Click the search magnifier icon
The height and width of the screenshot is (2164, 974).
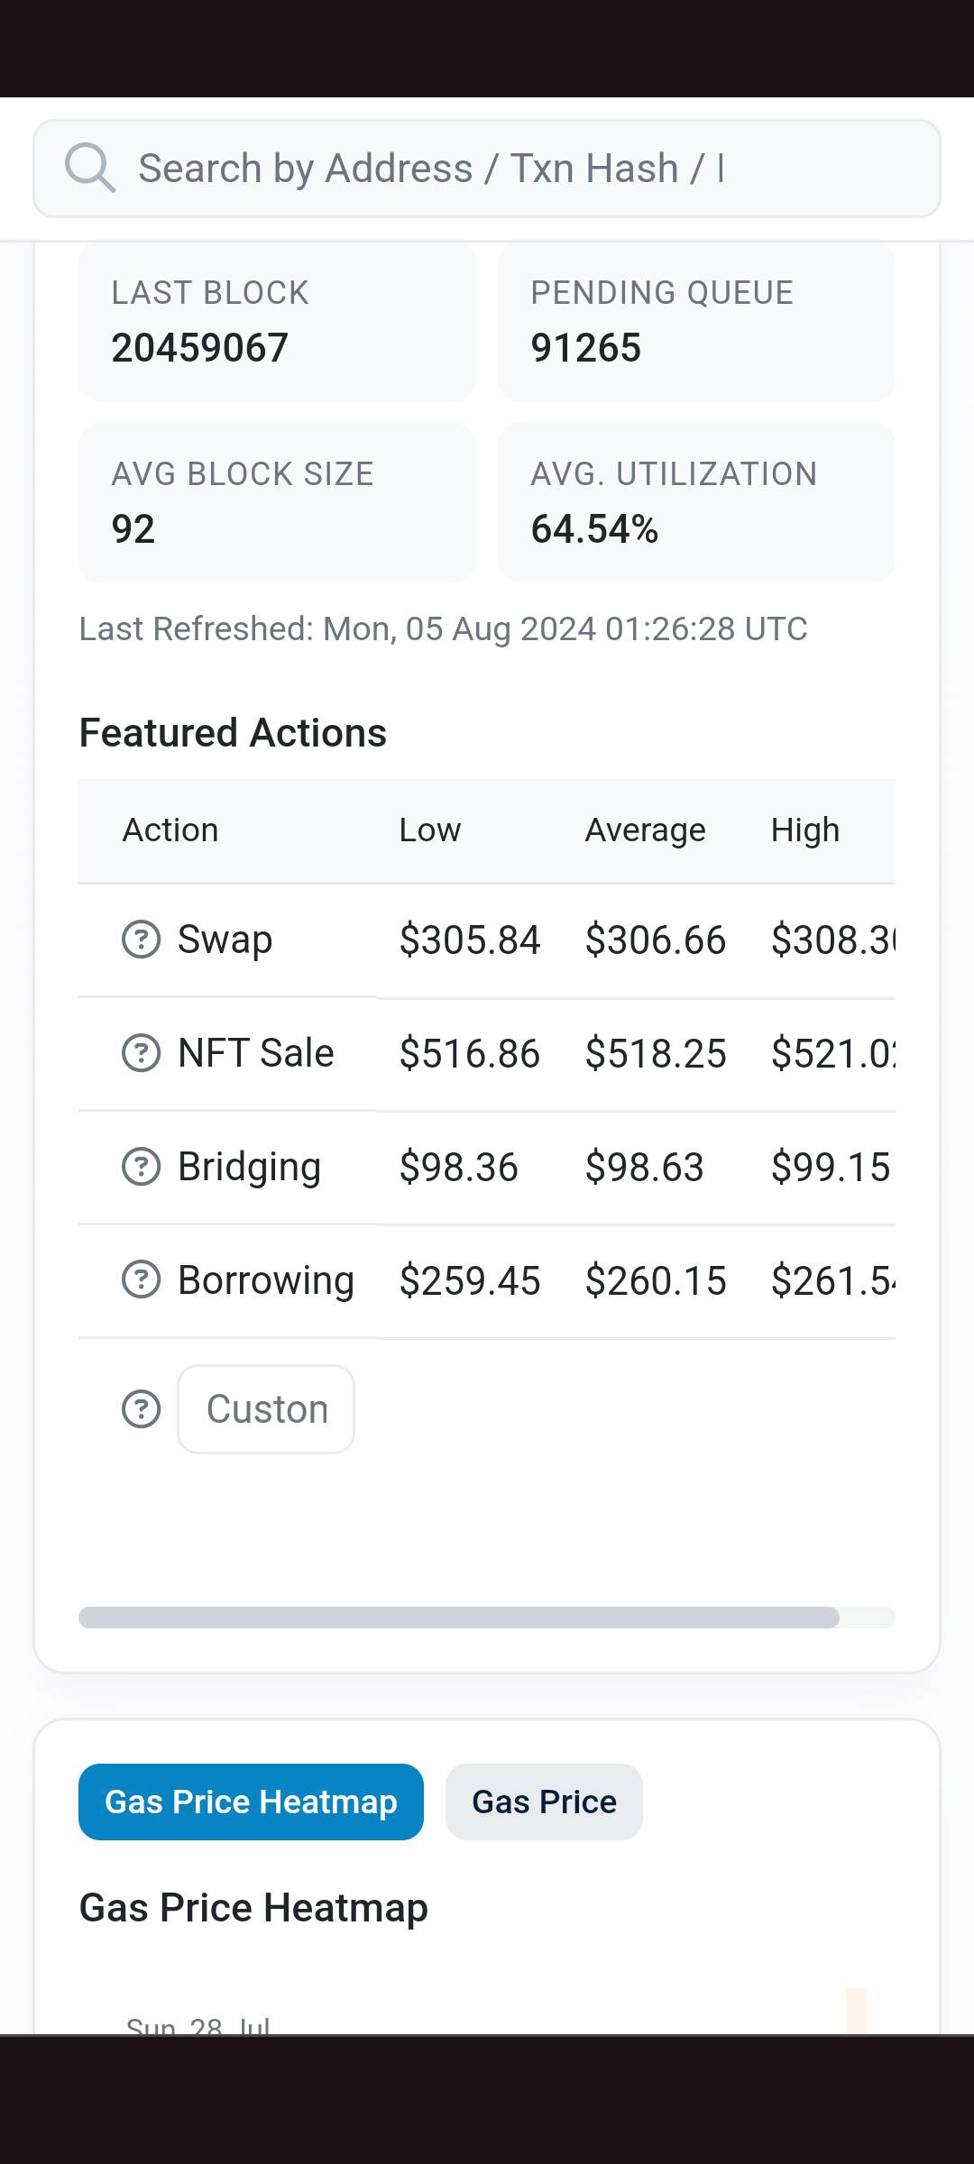click(x=89, y=168)
